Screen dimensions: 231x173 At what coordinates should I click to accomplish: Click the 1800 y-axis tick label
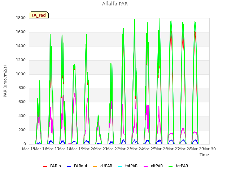21,18
